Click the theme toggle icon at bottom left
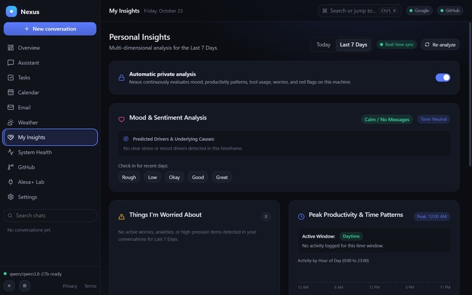 9,286
